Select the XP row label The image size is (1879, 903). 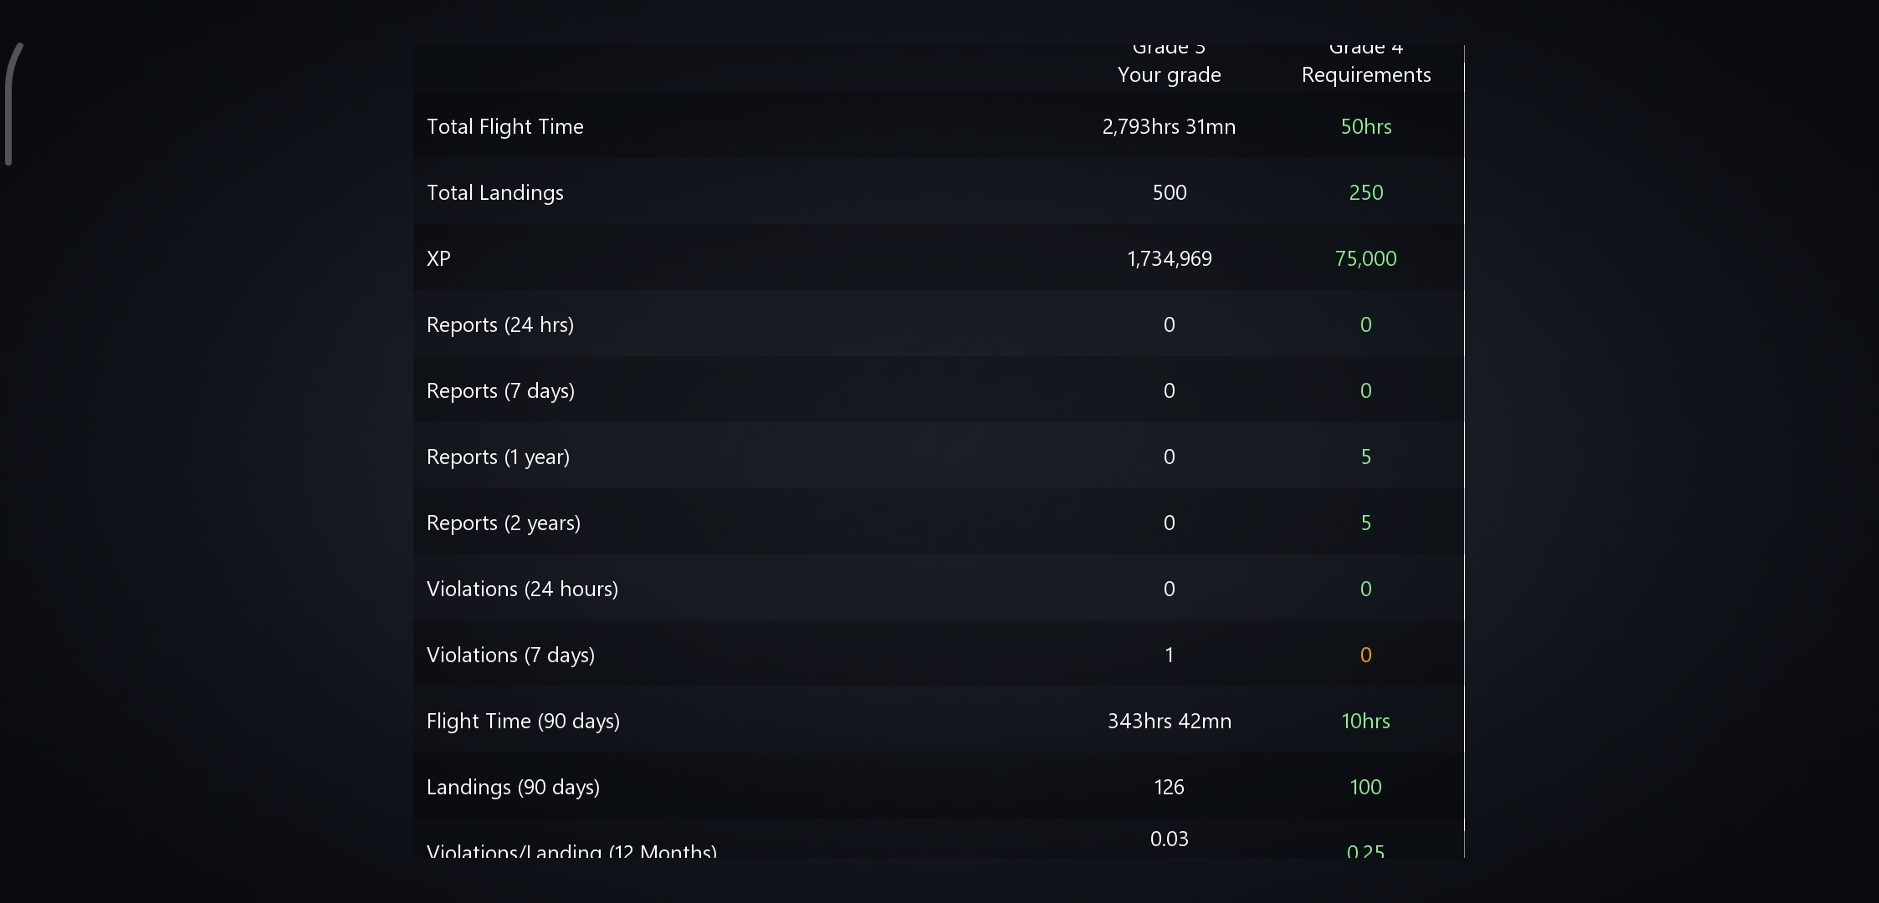tap(438, 258)
